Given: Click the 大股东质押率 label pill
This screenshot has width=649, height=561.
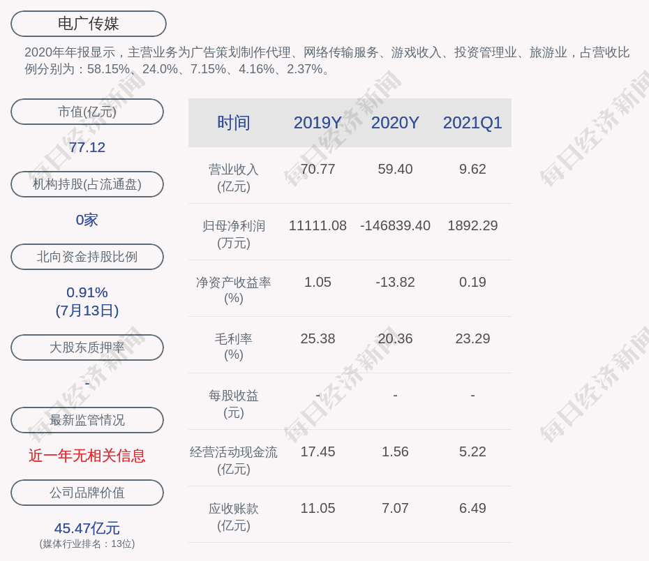Looking at the screenshot, I should 87,347.
